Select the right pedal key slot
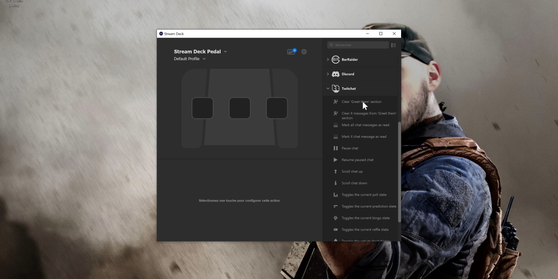Viewport: 558px width, 279px height. tap(277, 108)
